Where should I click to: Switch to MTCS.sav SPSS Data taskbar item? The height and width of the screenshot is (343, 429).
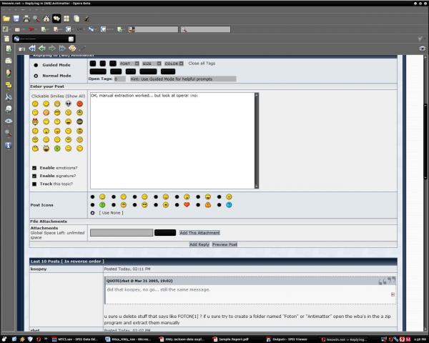coord(74,339)
